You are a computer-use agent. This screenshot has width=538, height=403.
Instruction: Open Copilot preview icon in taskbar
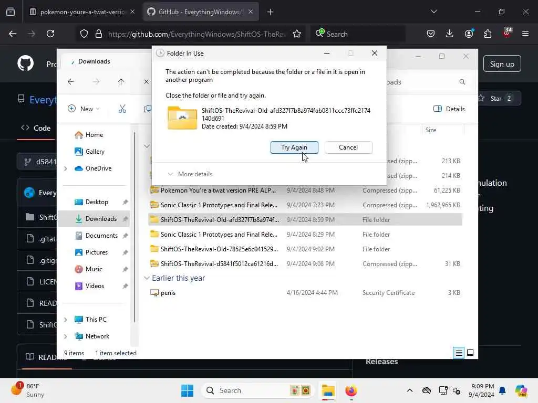(521, 390)
